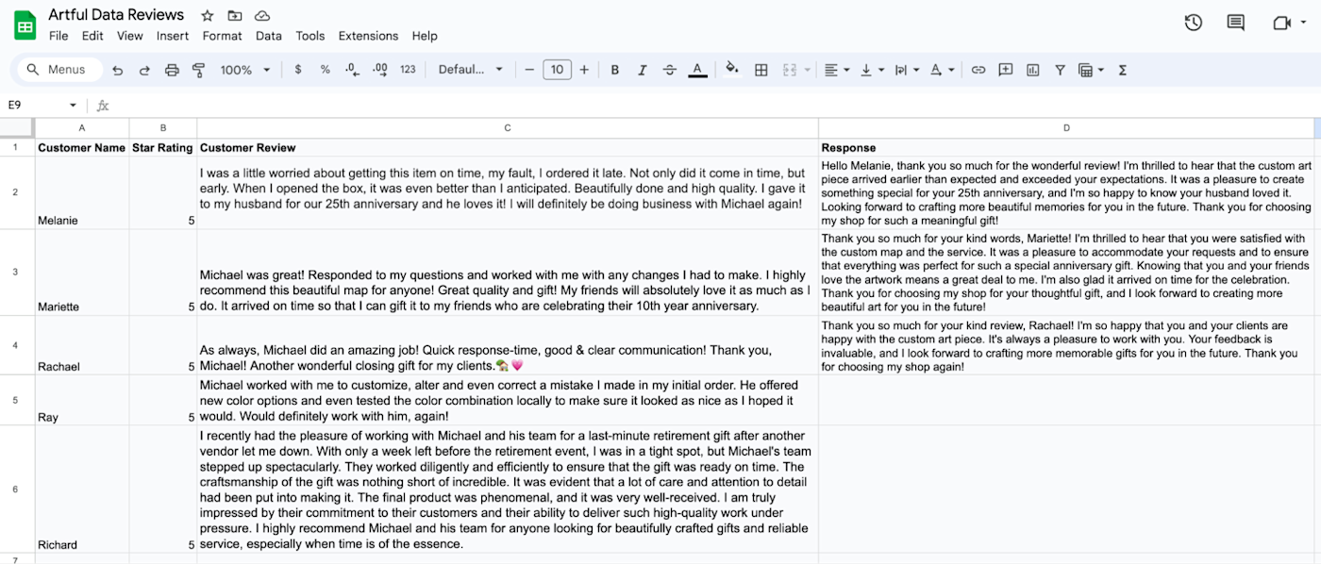Open the Data menu
1321x564 pixels.
point(269,36)
